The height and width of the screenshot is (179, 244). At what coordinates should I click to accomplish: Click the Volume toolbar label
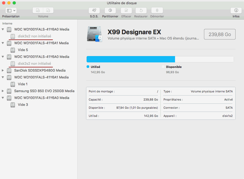43,16
